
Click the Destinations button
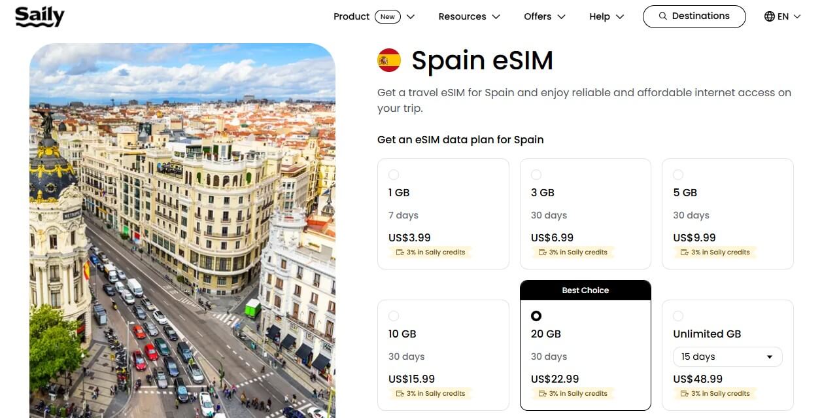tap(694, 16)
